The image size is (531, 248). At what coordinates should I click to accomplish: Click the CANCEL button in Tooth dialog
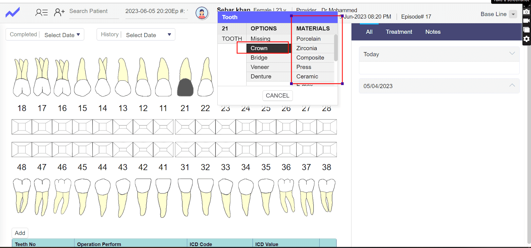coord(277,96)
